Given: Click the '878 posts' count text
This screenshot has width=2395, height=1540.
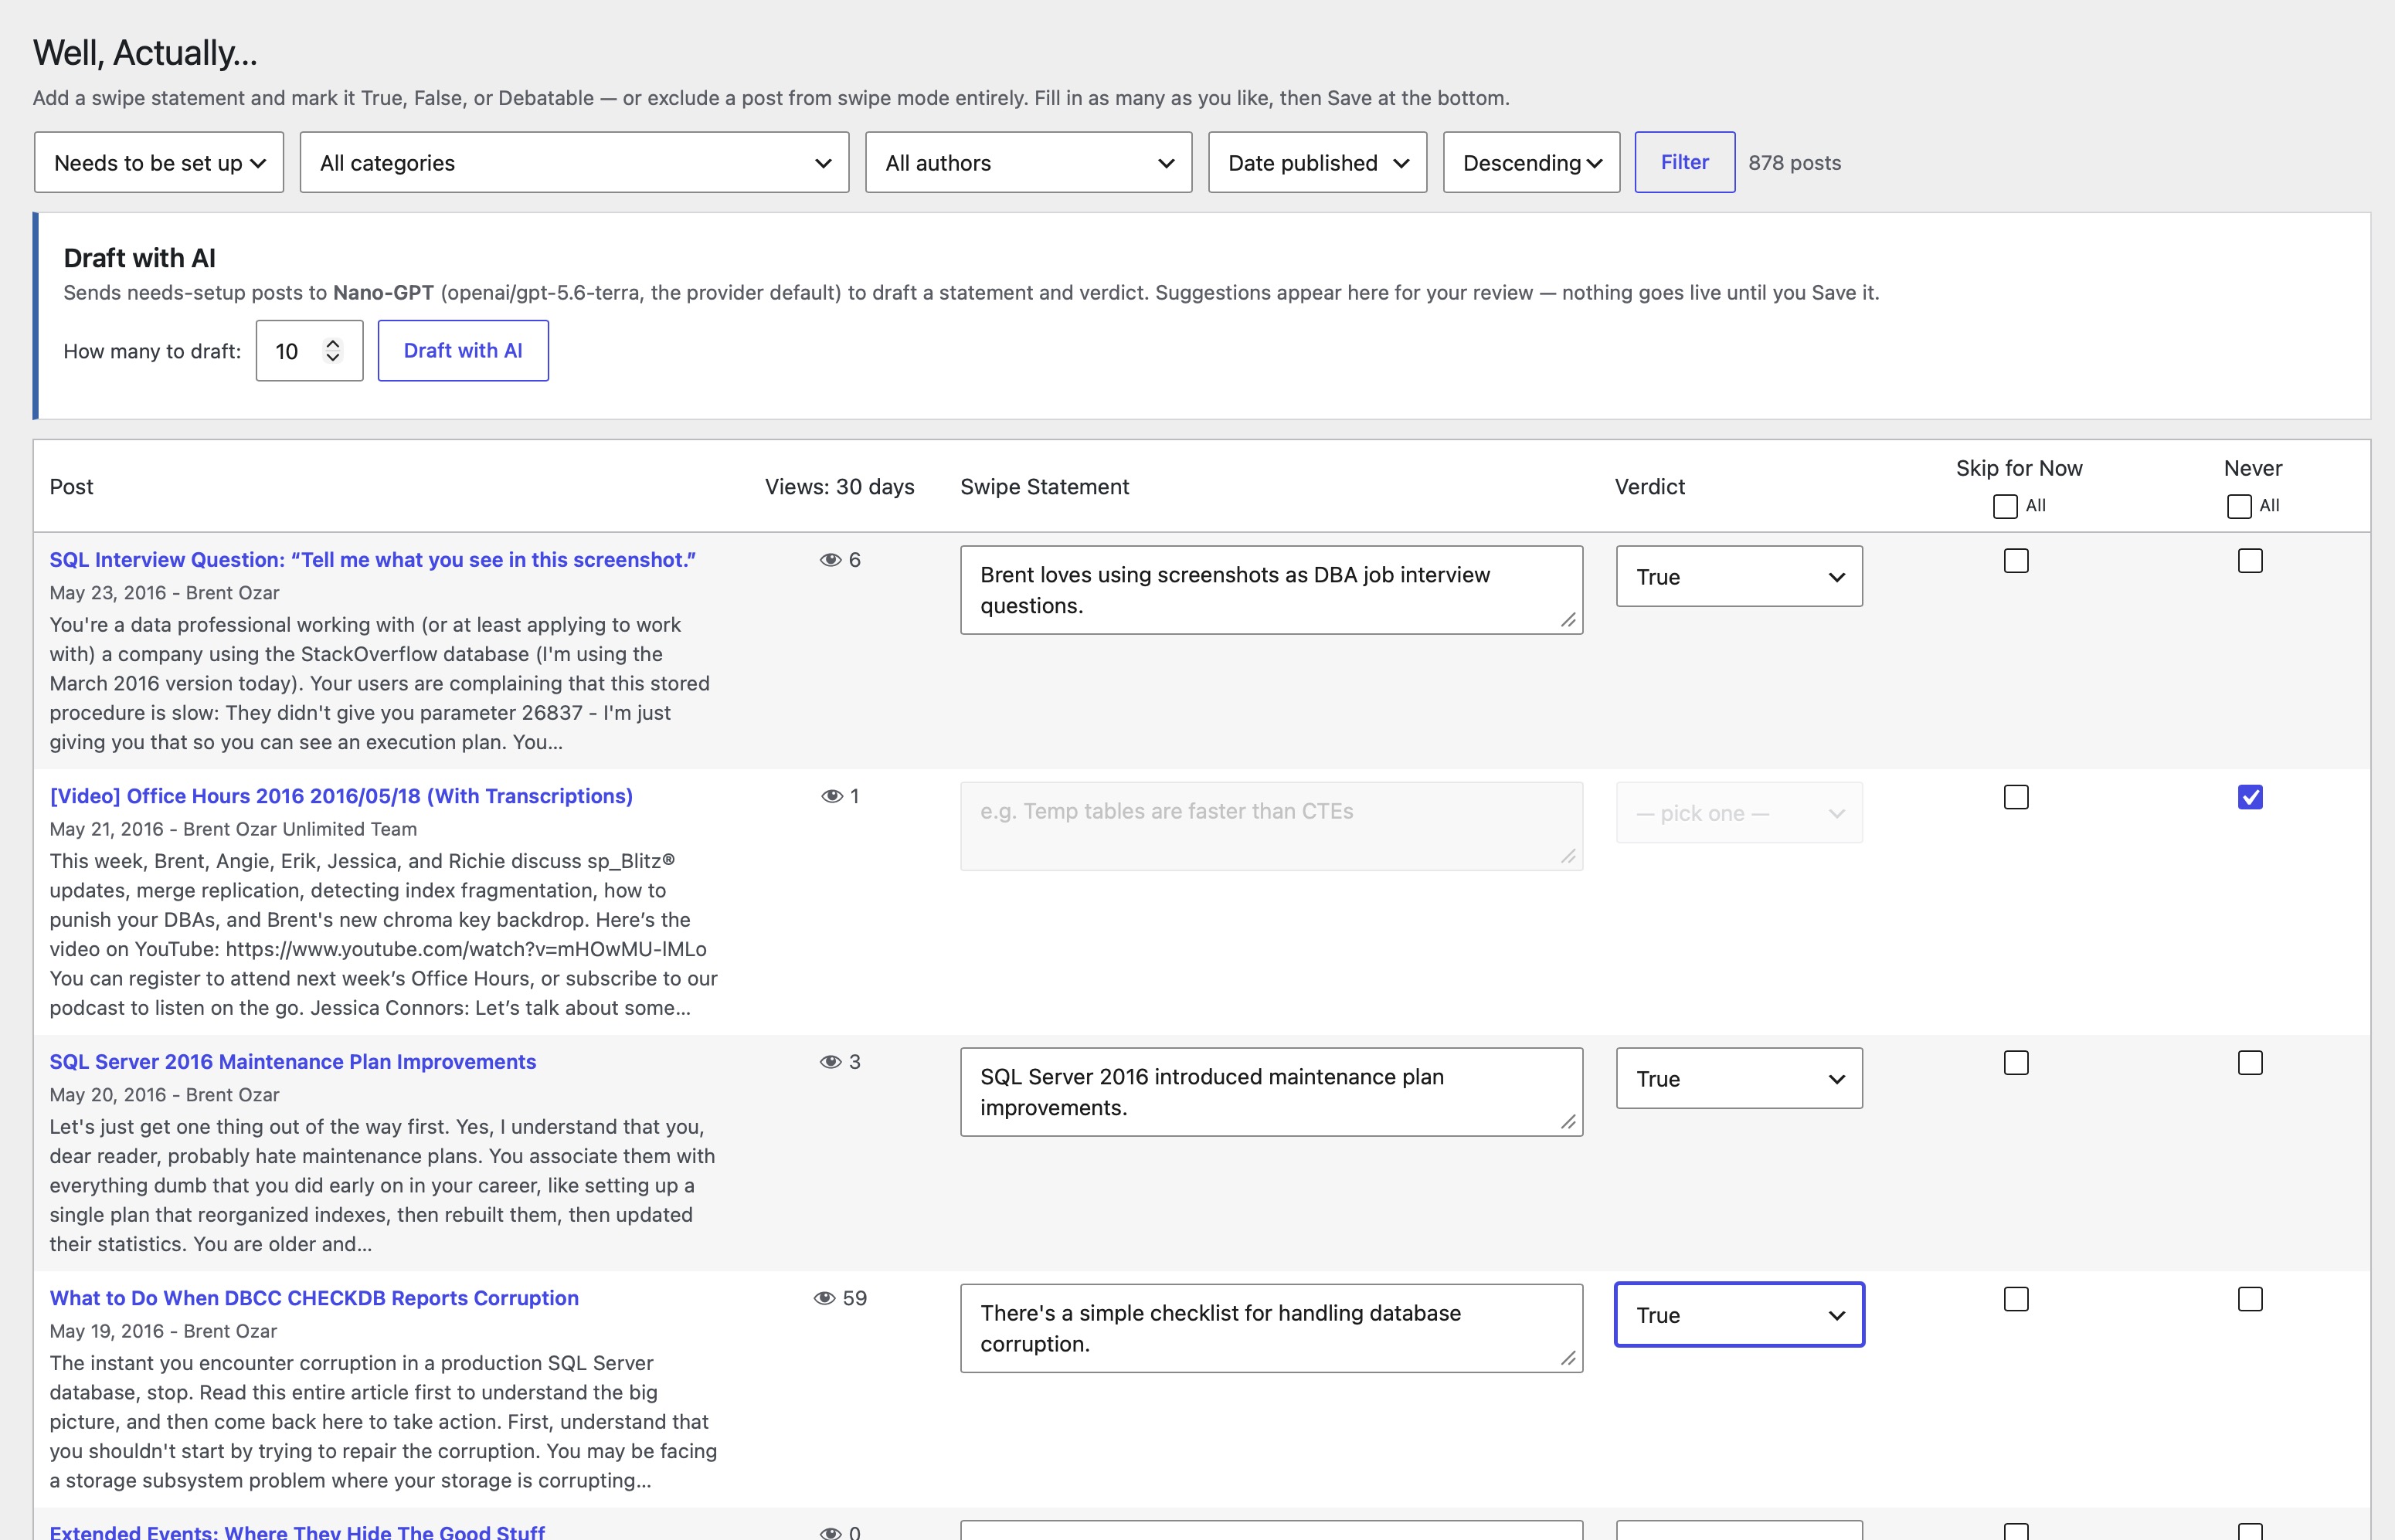Looking at the screenshot, I should pos(1795,162).
